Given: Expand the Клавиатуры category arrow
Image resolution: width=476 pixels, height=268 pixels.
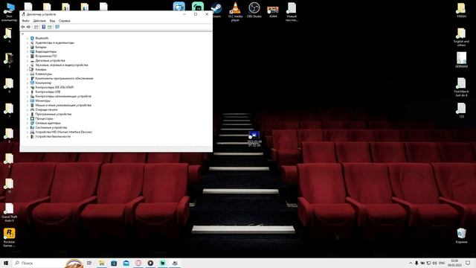Looking at the screenshot, I should (28, 74).
